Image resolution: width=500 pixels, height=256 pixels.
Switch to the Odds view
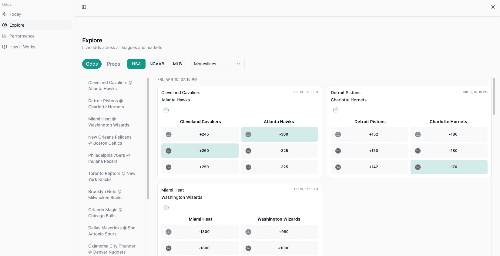coord(92,64)
